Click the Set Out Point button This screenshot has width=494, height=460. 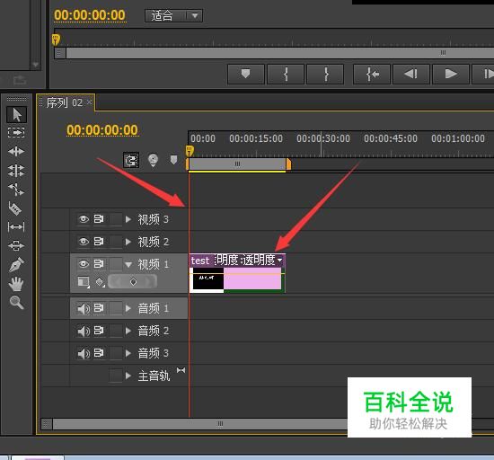[x=325, y=74]
